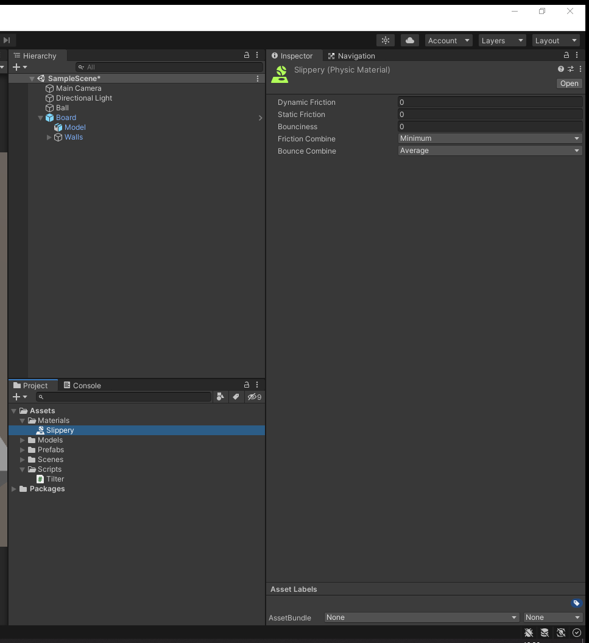Click the cloud services icon in toolbar
The height and width of the screenshot is (643, 589).
point(410,40)
